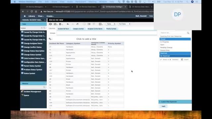Click the gear options icon above table

pyautogui.click(x=50, y=39)
